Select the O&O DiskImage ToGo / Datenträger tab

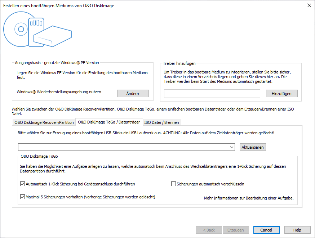pyautogui.click(x=109, y=122)
